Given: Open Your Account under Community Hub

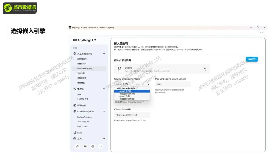Looking at the screenshot, I should 83,122.
